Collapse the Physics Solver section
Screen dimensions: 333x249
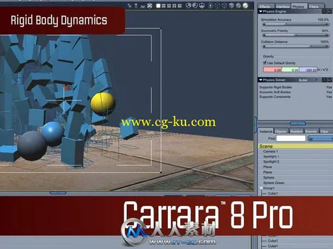point(261,80)
